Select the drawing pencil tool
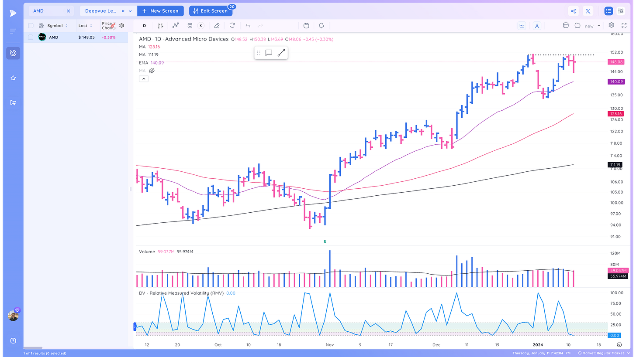Viewport: 636px width, 357px height. [217, 26]
